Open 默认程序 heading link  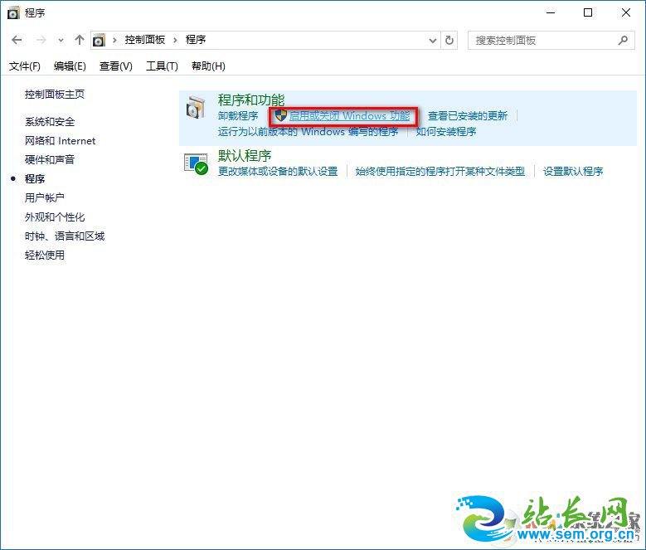click(245, 156)
